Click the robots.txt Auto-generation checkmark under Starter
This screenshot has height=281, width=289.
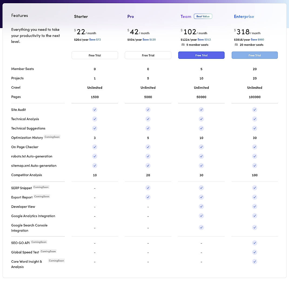tap(95, 156)
